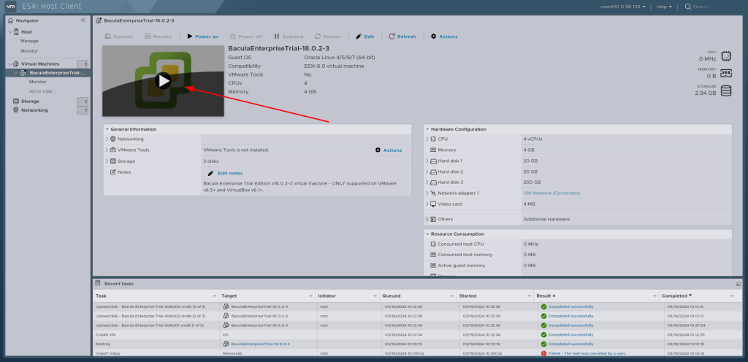This screenshot has width=748, height=362.
Task: Click the Edit pencil toolbar button
Action: point(364,36)
